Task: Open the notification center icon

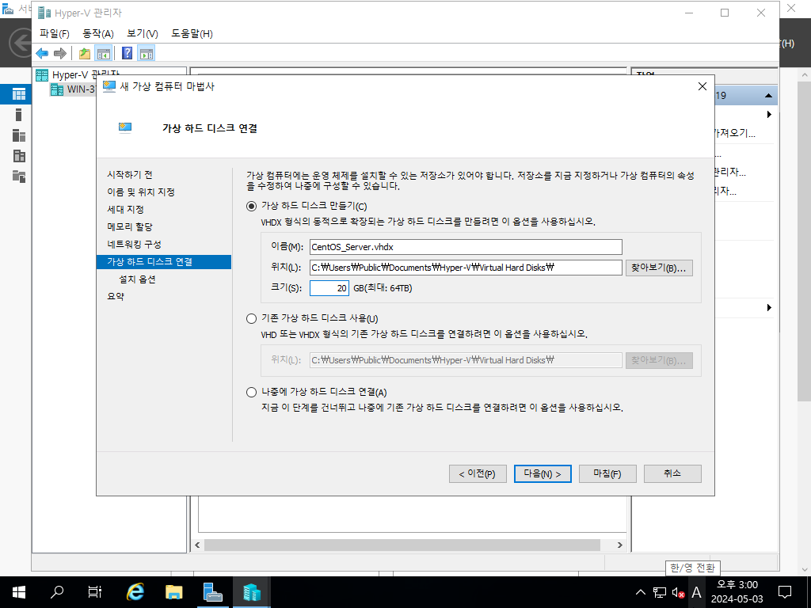Action: [785, 592]
